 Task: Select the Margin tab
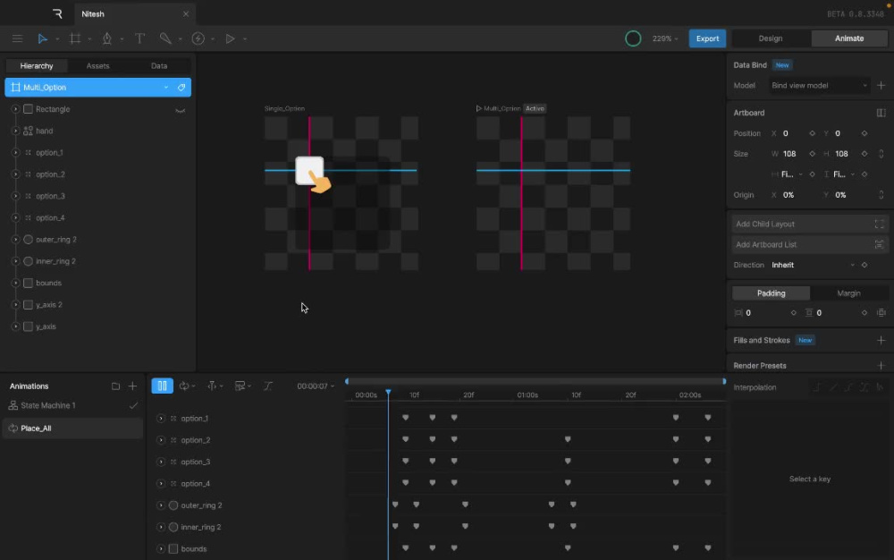(x=848, y=293)
